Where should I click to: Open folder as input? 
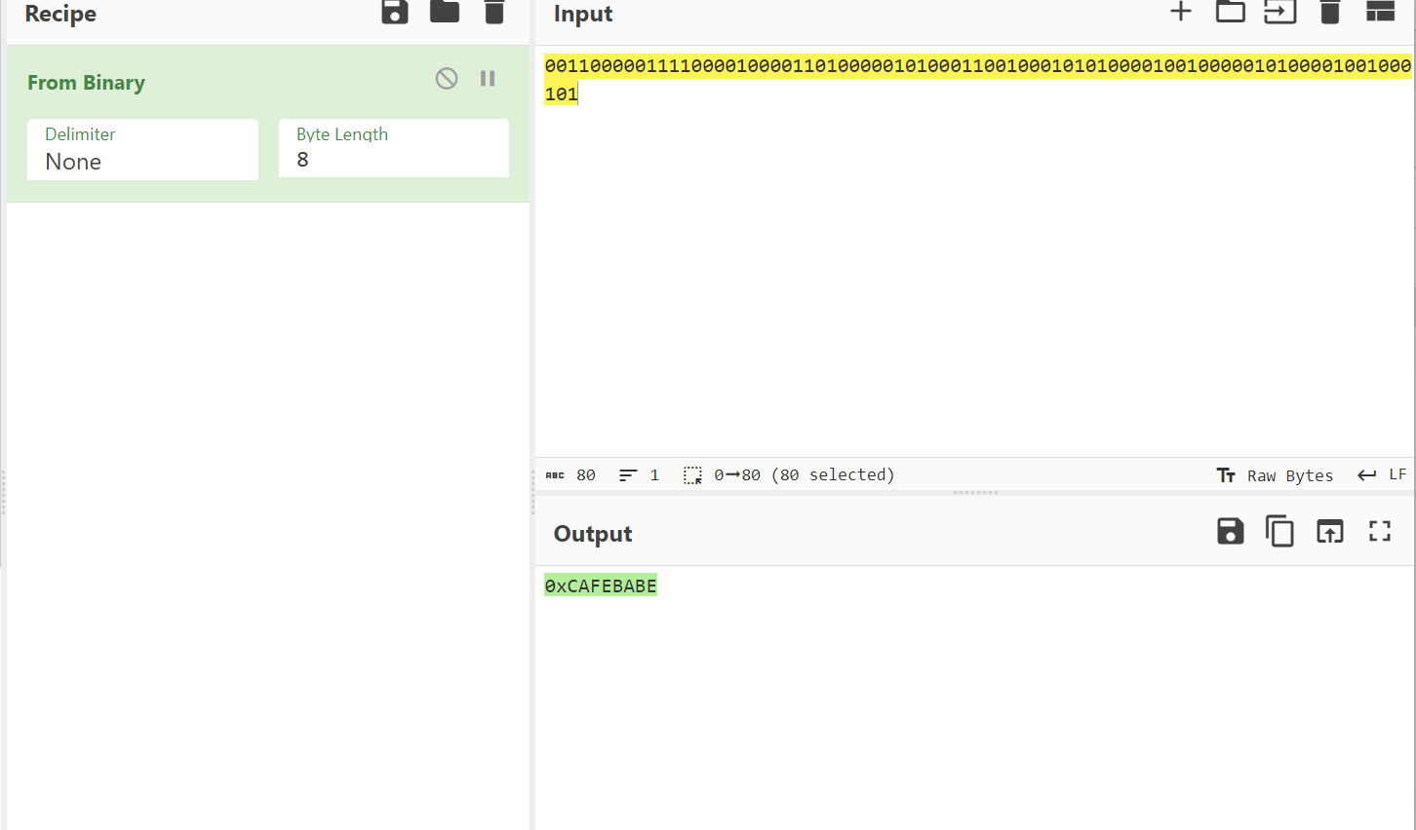(x=1231, y=12)
